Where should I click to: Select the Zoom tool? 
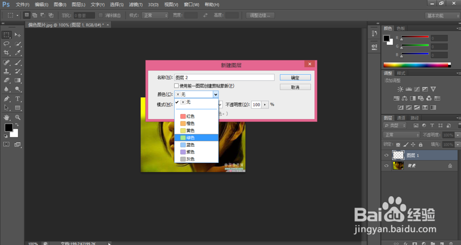[x=18, y=117]
